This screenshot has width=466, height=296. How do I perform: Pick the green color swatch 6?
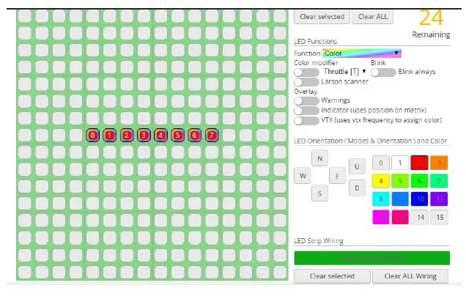[419, 181]
